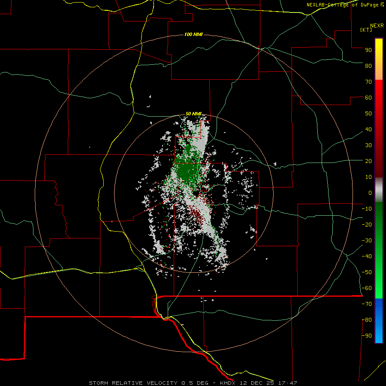Click the -20 scale value

(x=367, y=224)
